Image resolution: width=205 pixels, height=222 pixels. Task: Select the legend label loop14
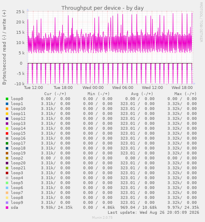click(18, 129)
